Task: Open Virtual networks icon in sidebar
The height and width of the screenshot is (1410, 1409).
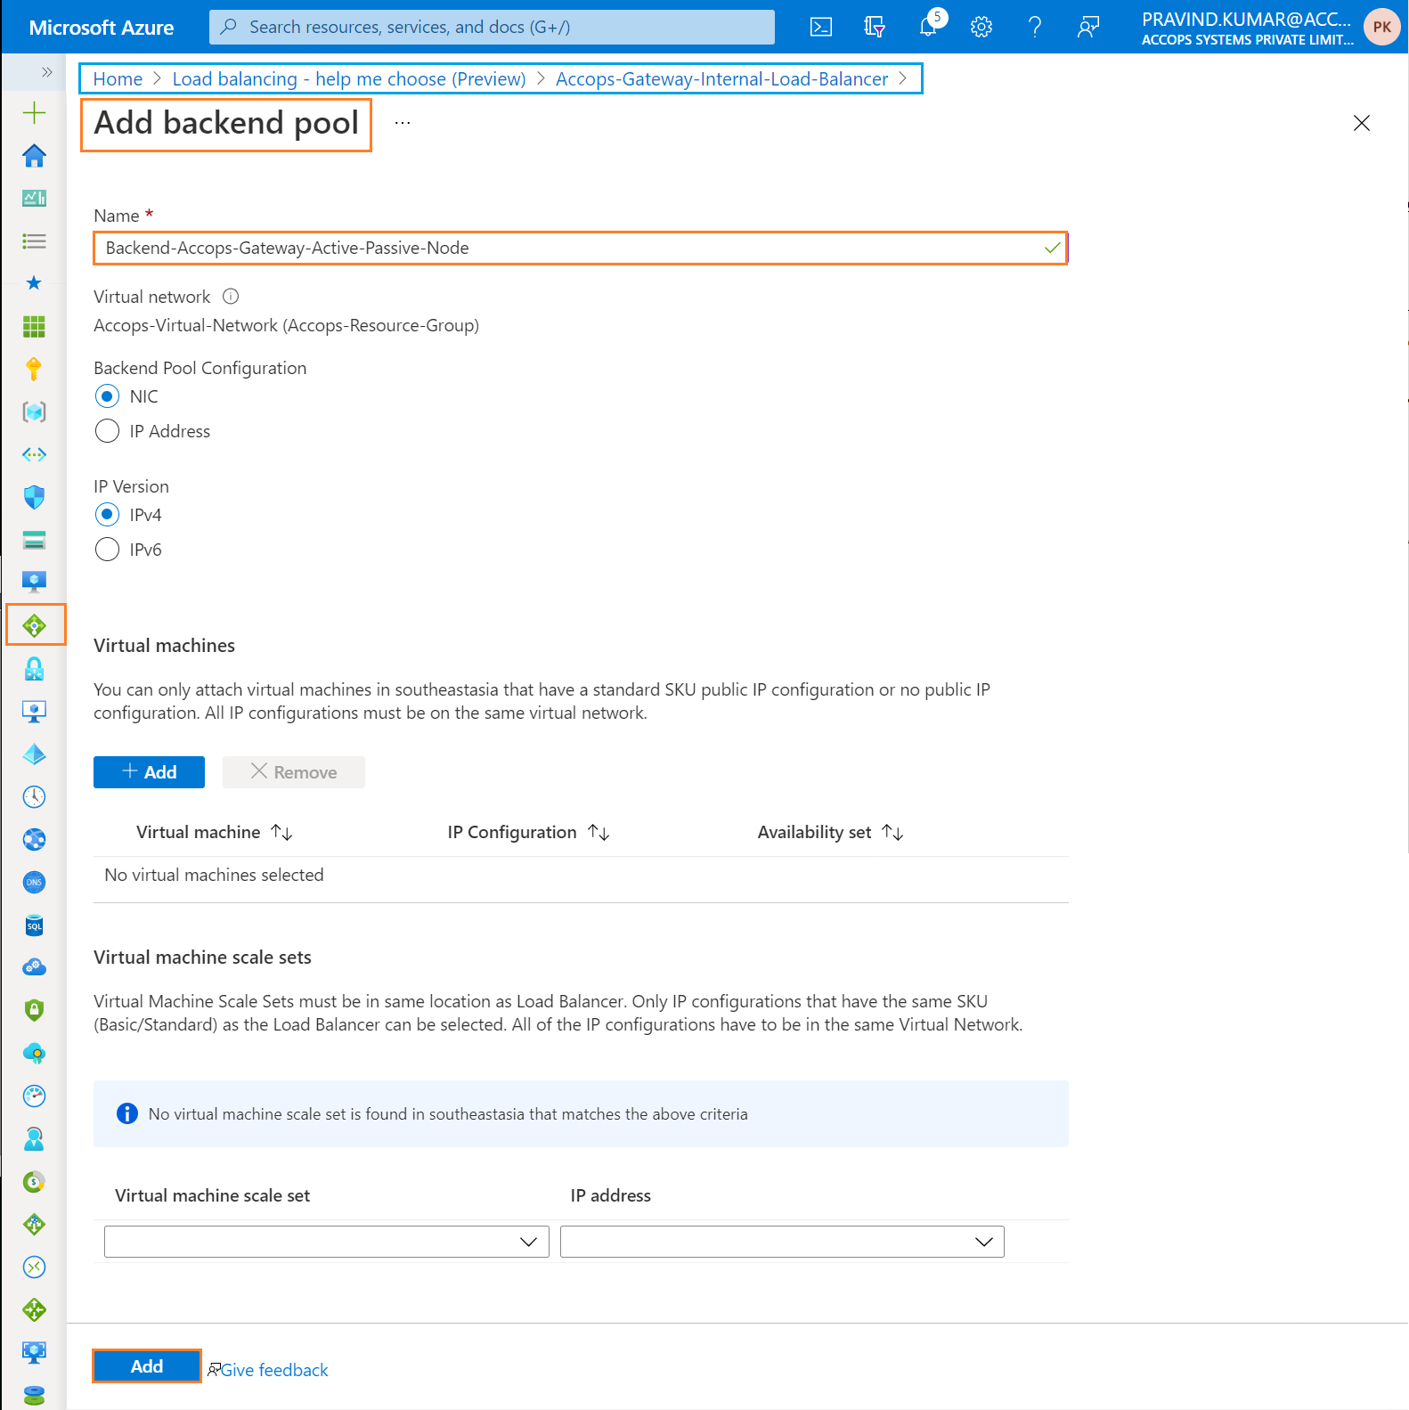Action: [x=34, y=454]
